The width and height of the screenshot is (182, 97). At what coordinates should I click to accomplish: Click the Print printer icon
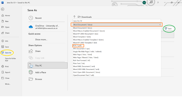click(3, 66)
